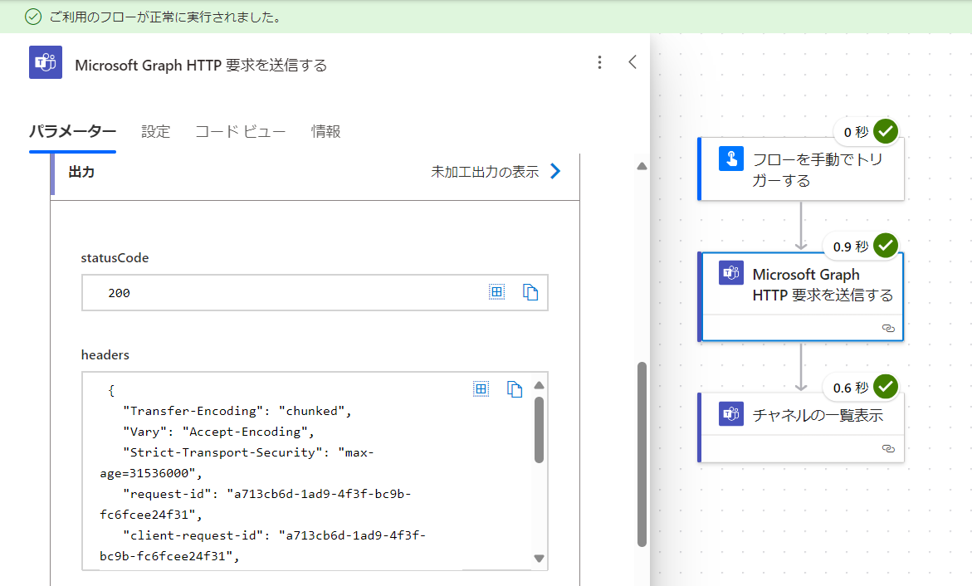Click the manual trigger touch icon
The image size is (972, 586).
pos(730,159)
